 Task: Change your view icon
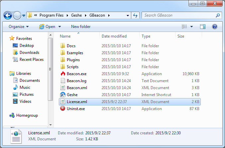(184, 26)
